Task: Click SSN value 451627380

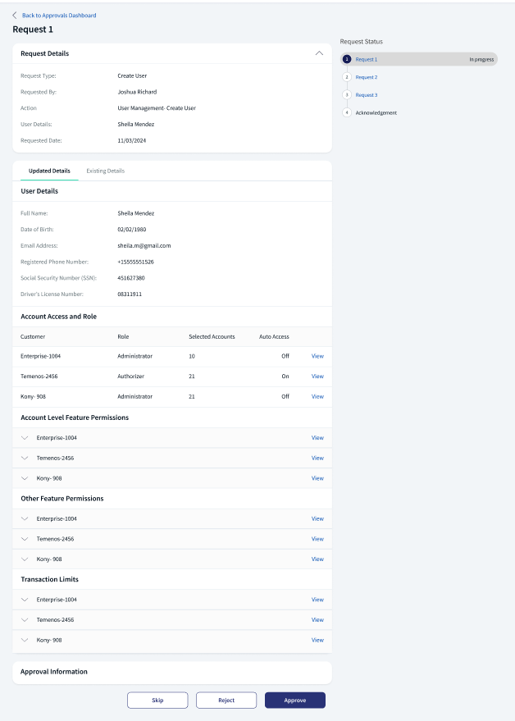Action: click(131, 278)
